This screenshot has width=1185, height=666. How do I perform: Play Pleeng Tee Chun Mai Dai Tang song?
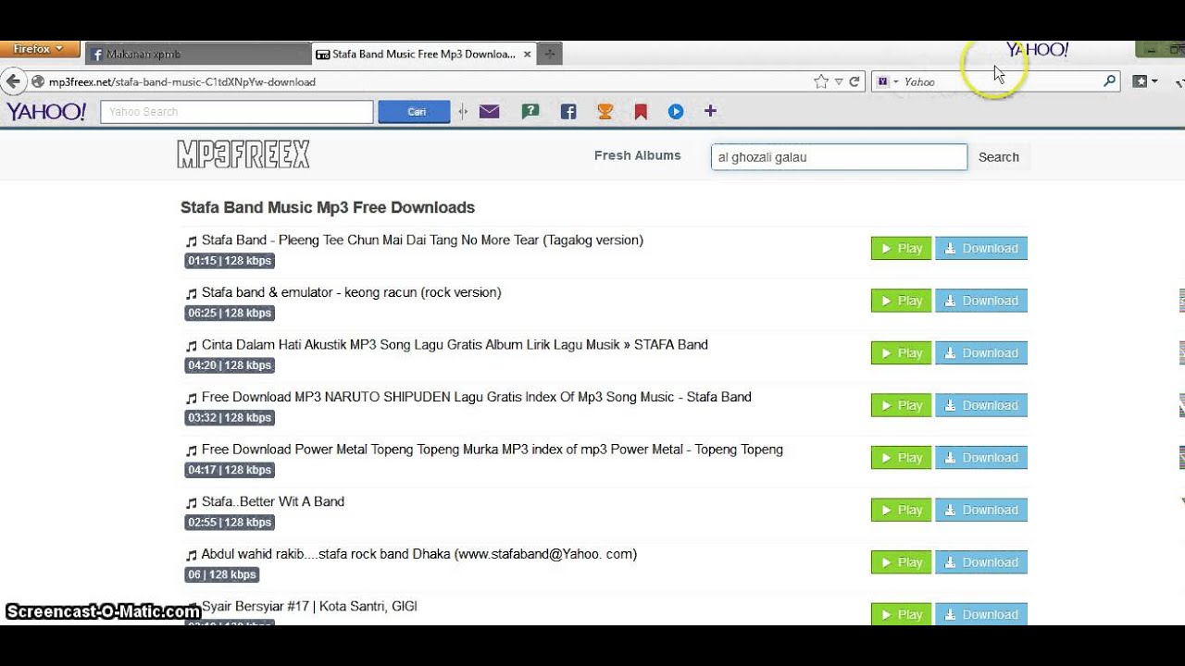[x=901, y=248]
